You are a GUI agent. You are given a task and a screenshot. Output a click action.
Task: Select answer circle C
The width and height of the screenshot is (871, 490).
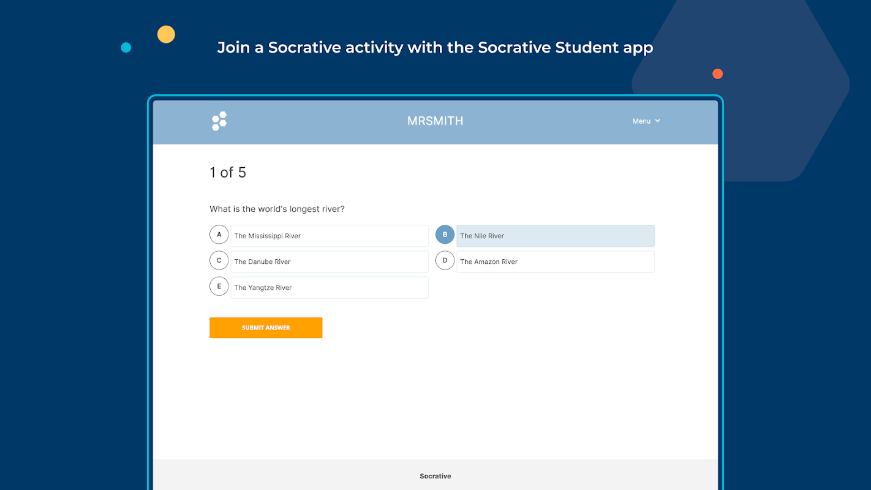pos(219,260)
